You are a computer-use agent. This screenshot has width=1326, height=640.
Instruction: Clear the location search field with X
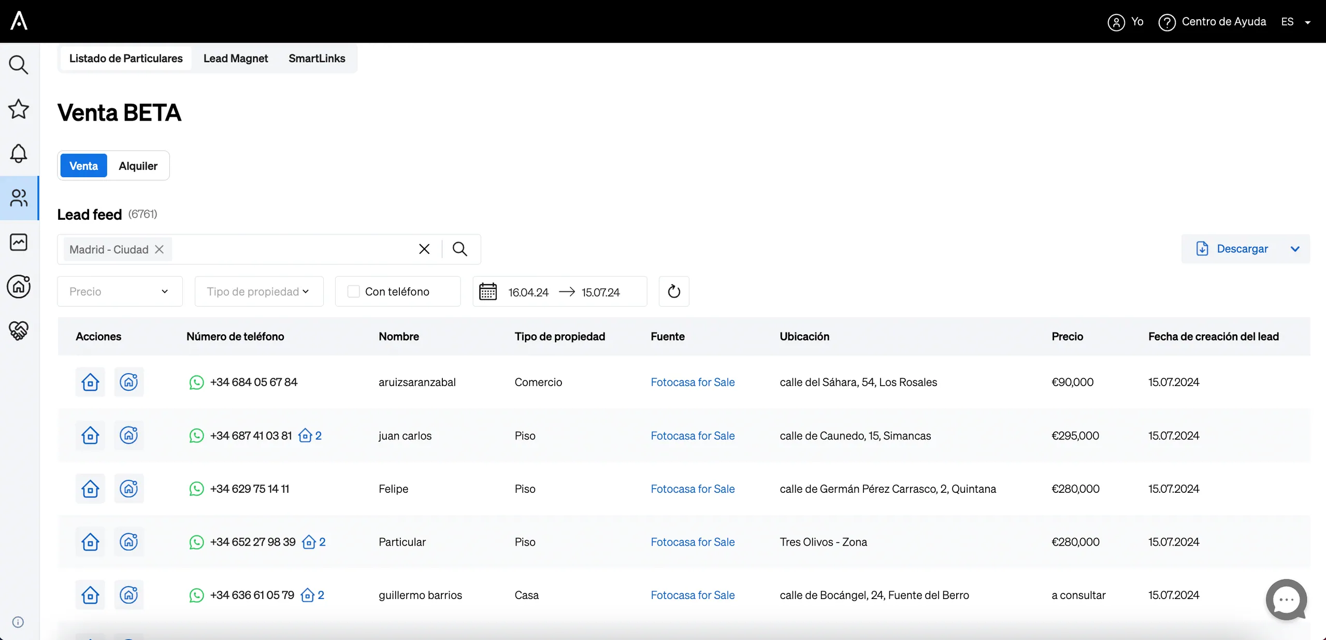pos(424,249)
